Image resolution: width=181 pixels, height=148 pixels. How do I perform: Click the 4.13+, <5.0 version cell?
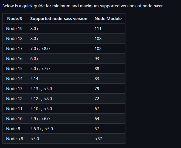[41, 89]
